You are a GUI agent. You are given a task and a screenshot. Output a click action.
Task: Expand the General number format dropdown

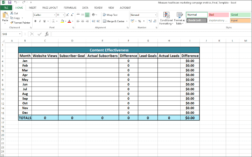[155, 15]
